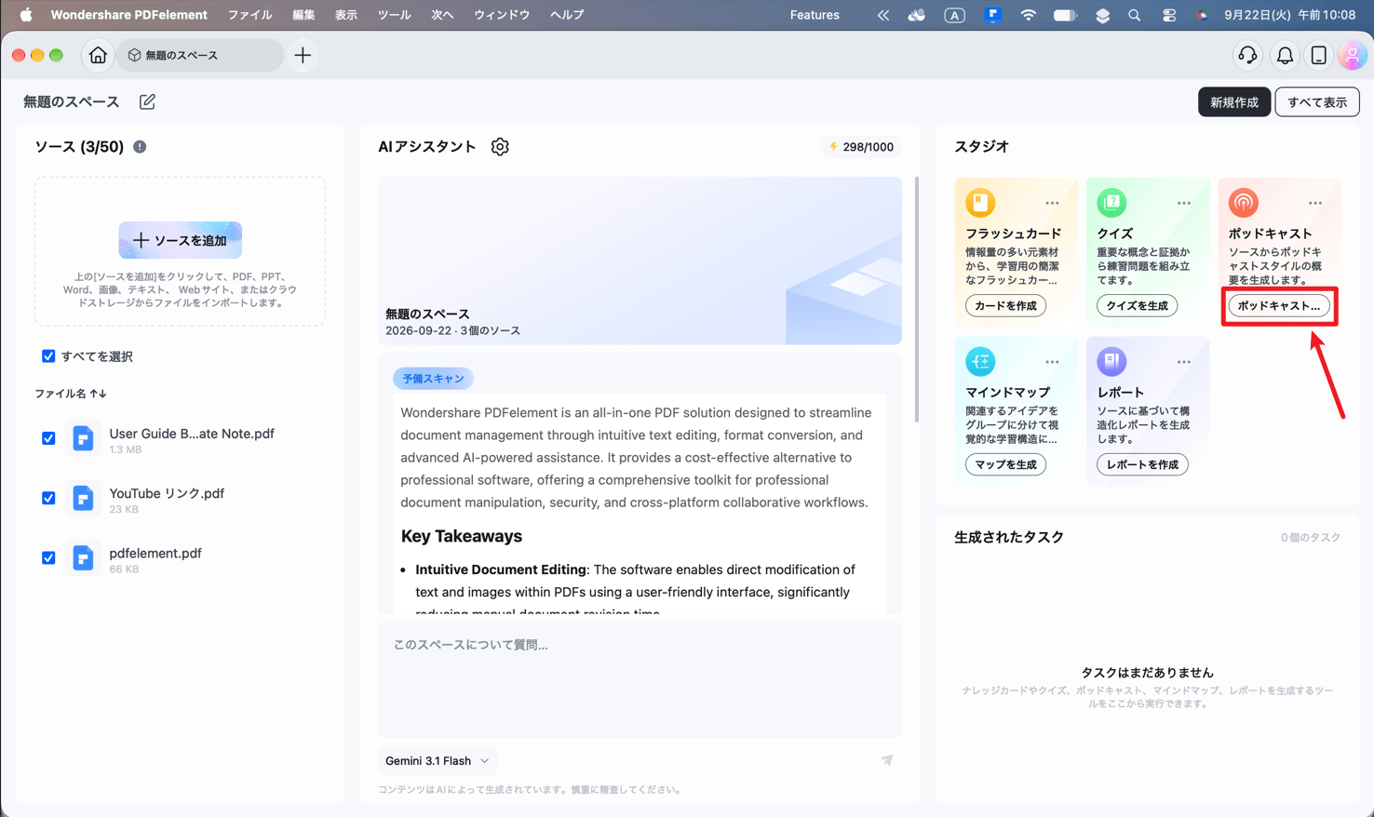Click the Quiz card icon

1111,202
